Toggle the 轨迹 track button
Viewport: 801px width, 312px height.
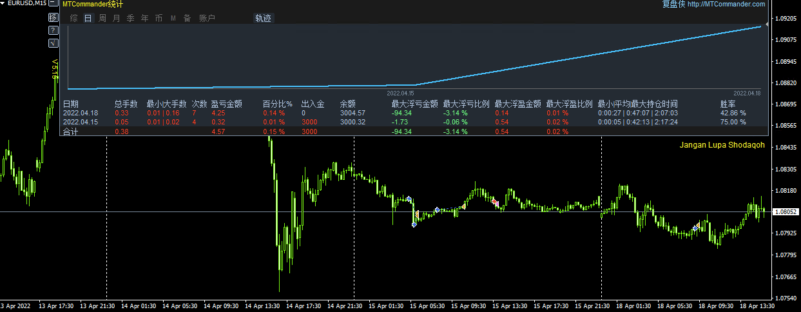[264, 18]
